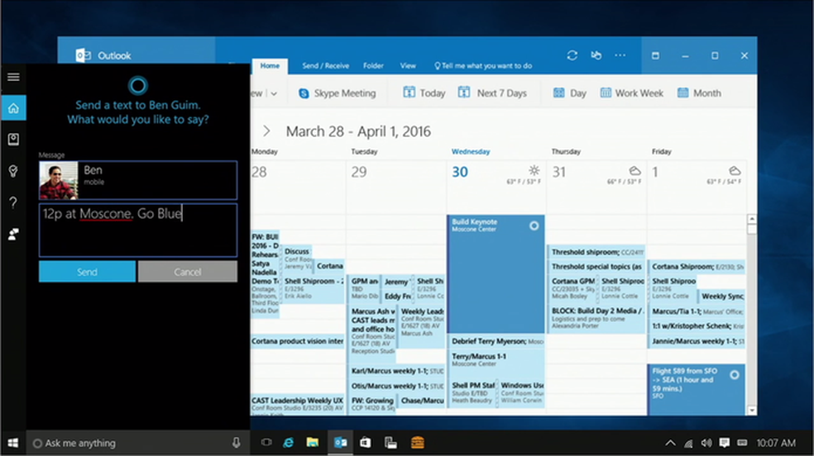Jump to Today in calendar

pyautogui.click(x=424, y=93)
